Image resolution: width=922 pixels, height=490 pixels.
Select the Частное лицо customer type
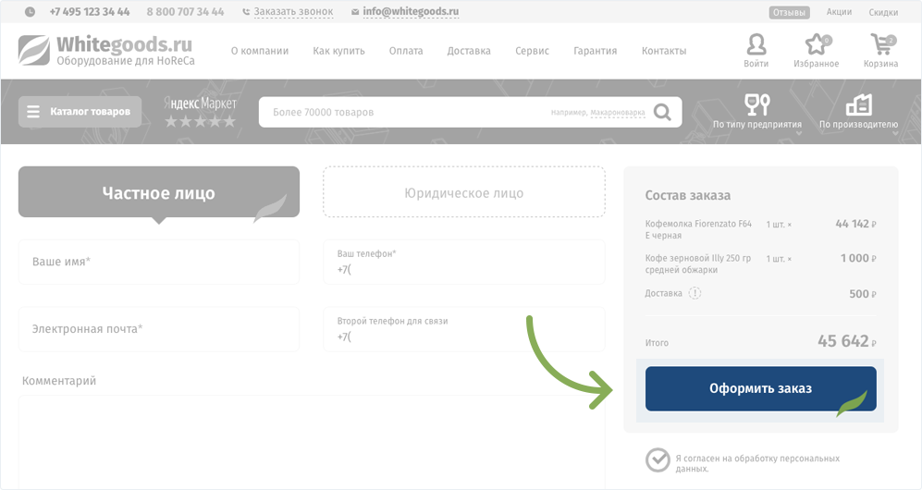158,193
